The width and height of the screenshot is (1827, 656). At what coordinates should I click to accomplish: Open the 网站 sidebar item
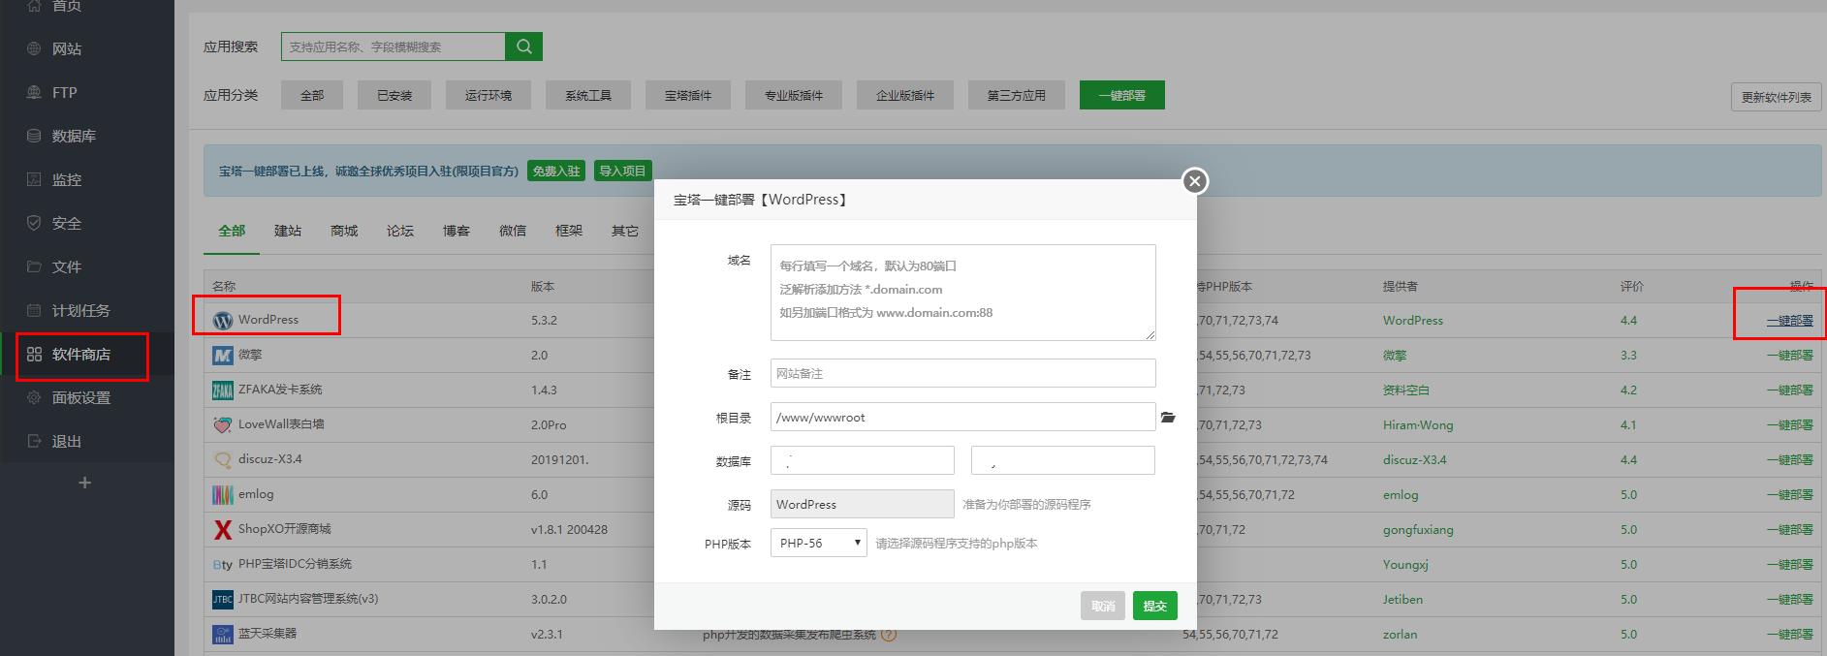pos(87,48)
